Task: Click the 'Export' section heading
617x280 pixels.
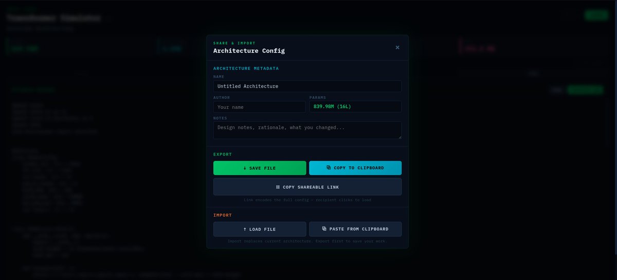Action: click(223, 154)
